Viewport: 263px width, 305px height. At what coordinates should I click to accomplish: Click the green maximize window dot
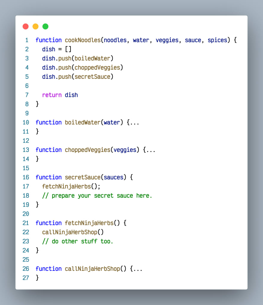[x=45, y=26]
